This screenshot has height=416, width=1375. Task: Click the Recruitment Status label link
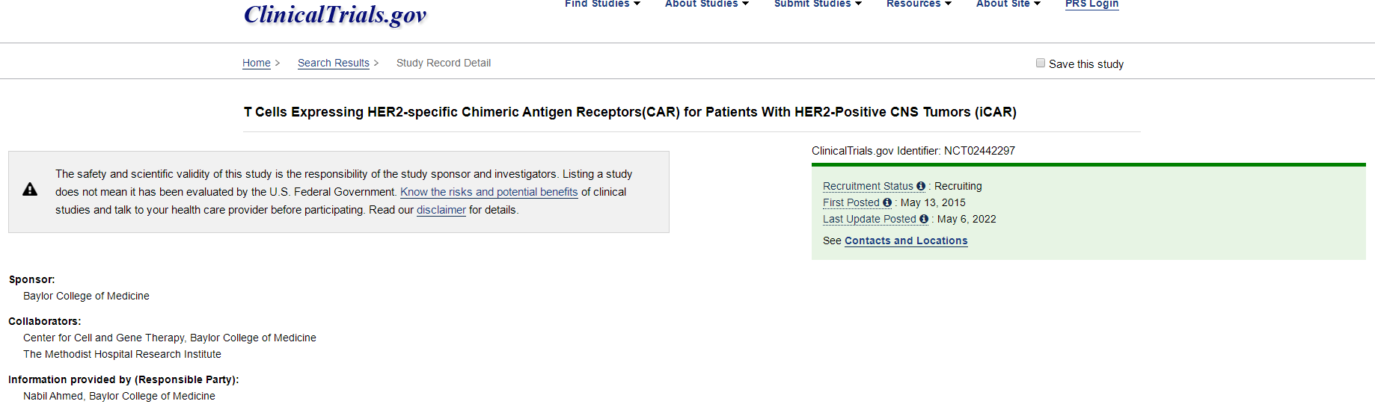click(x=868, y=186)
